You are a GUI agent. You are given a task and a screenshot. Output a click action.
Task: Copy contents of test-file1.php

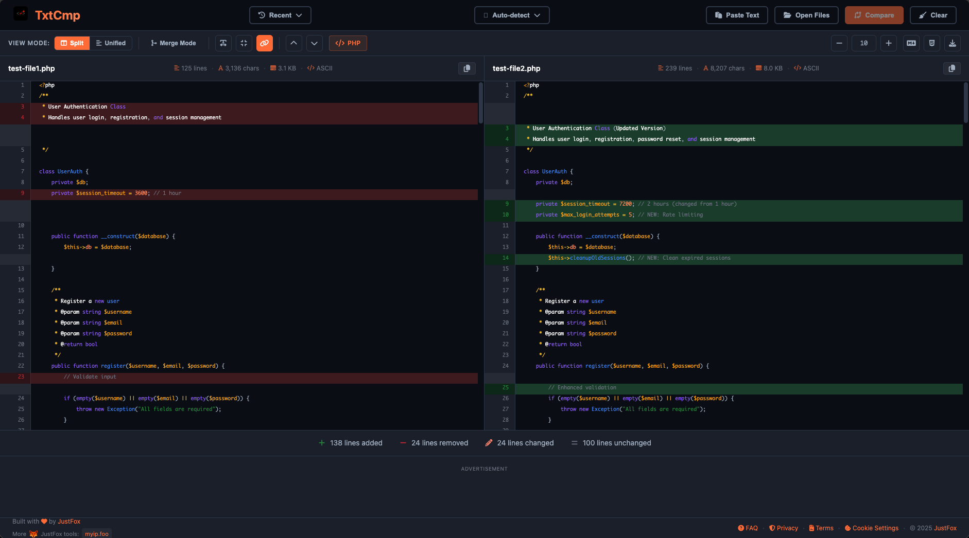(x=466, y=68)
